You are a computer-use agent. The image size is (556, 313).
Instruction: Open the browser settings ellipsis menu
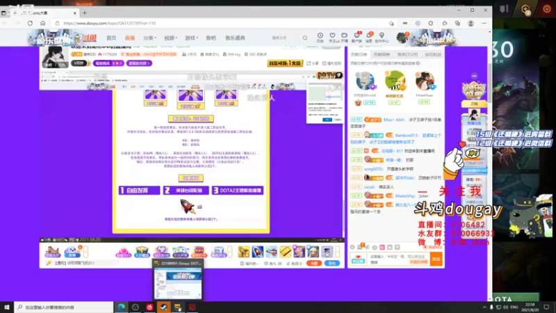point(484,23)
